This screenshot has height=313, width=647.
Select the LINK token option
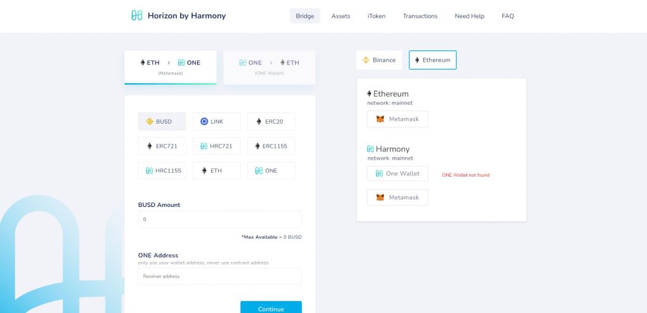(x=216, y=122)
